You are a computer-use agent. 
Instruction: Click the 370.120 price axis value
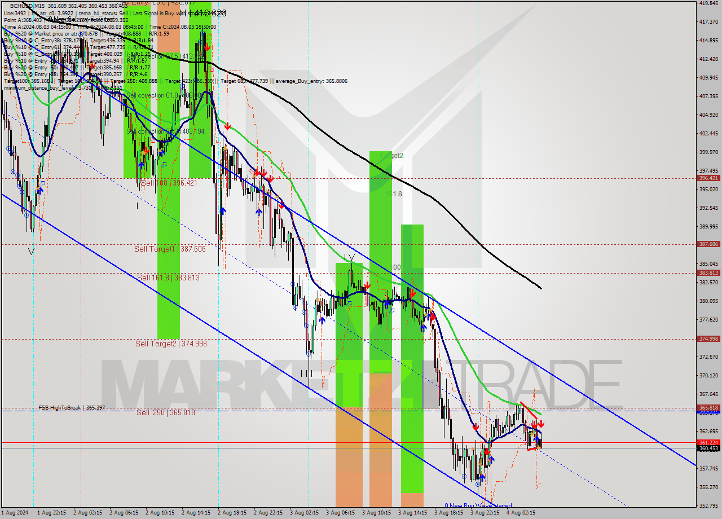[708, 376]
